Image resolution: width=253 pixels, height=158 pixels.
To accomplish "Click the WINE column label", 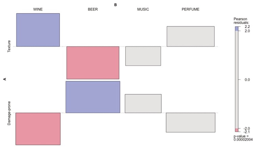I will 38,9.
